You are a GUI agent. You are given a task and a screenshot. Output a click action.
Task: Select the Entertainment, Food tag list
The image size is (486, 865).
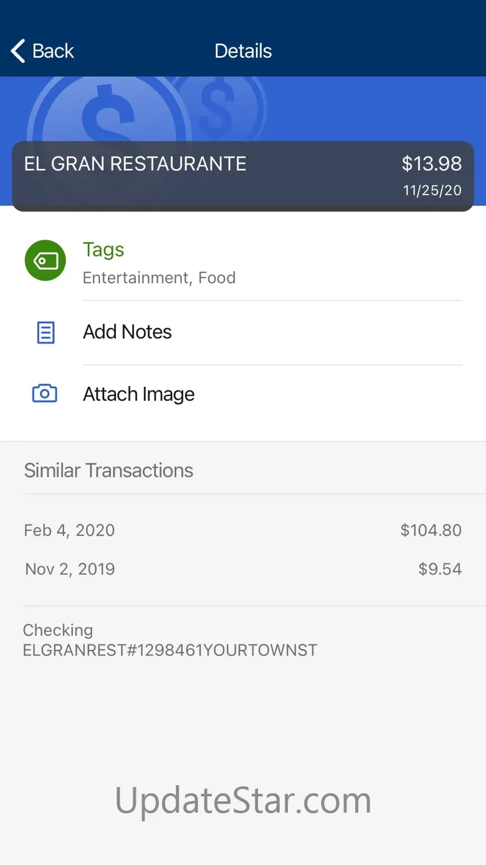click(159, 278)
